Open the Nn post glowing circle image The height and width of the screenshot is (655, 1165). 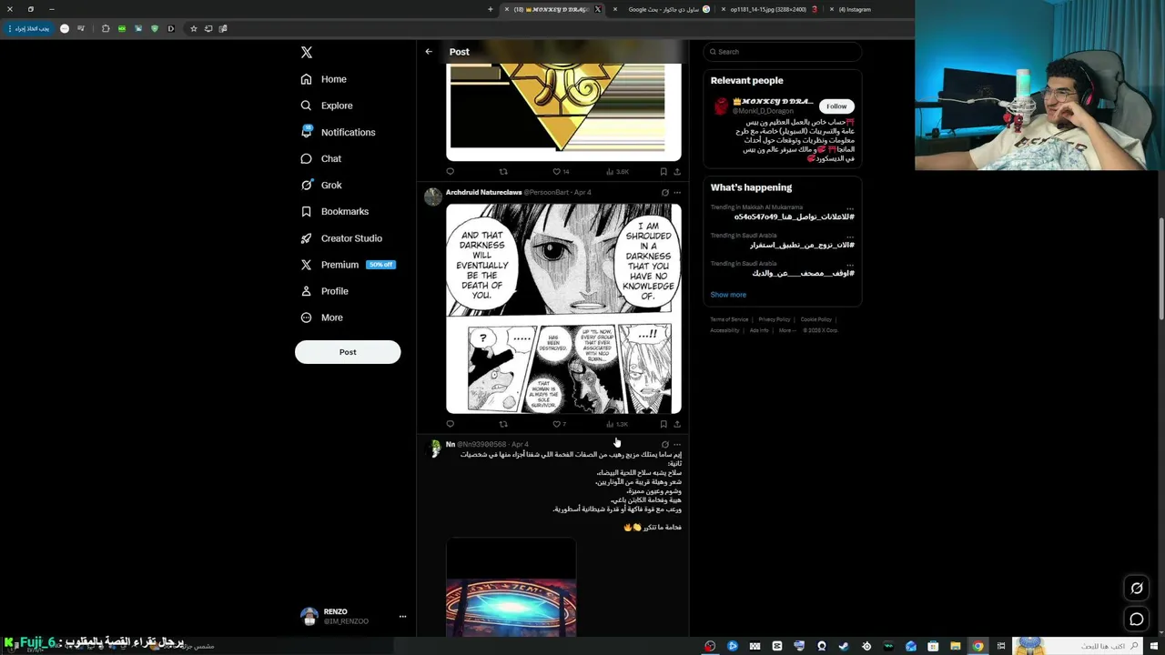511,587
